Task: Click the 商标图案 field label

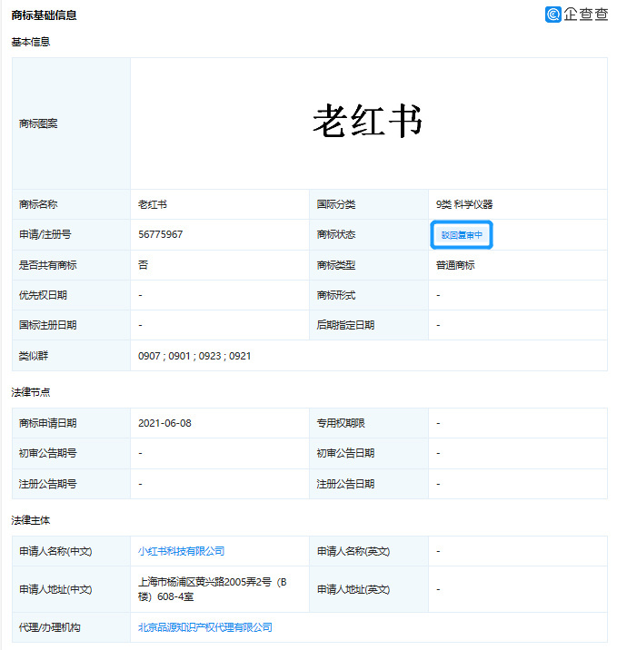Action: (38, 123)
